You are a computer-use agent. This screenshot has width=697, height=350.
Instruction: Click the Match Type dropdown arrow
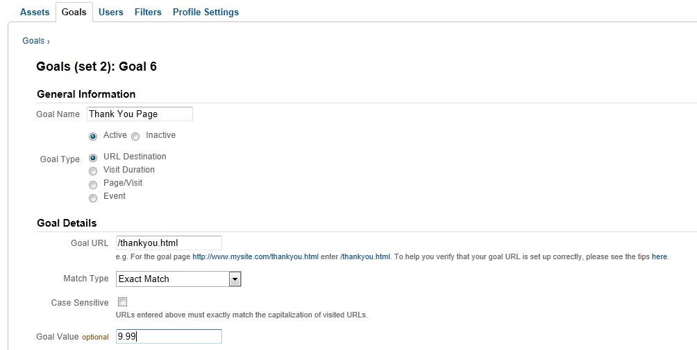coord(235,279)
